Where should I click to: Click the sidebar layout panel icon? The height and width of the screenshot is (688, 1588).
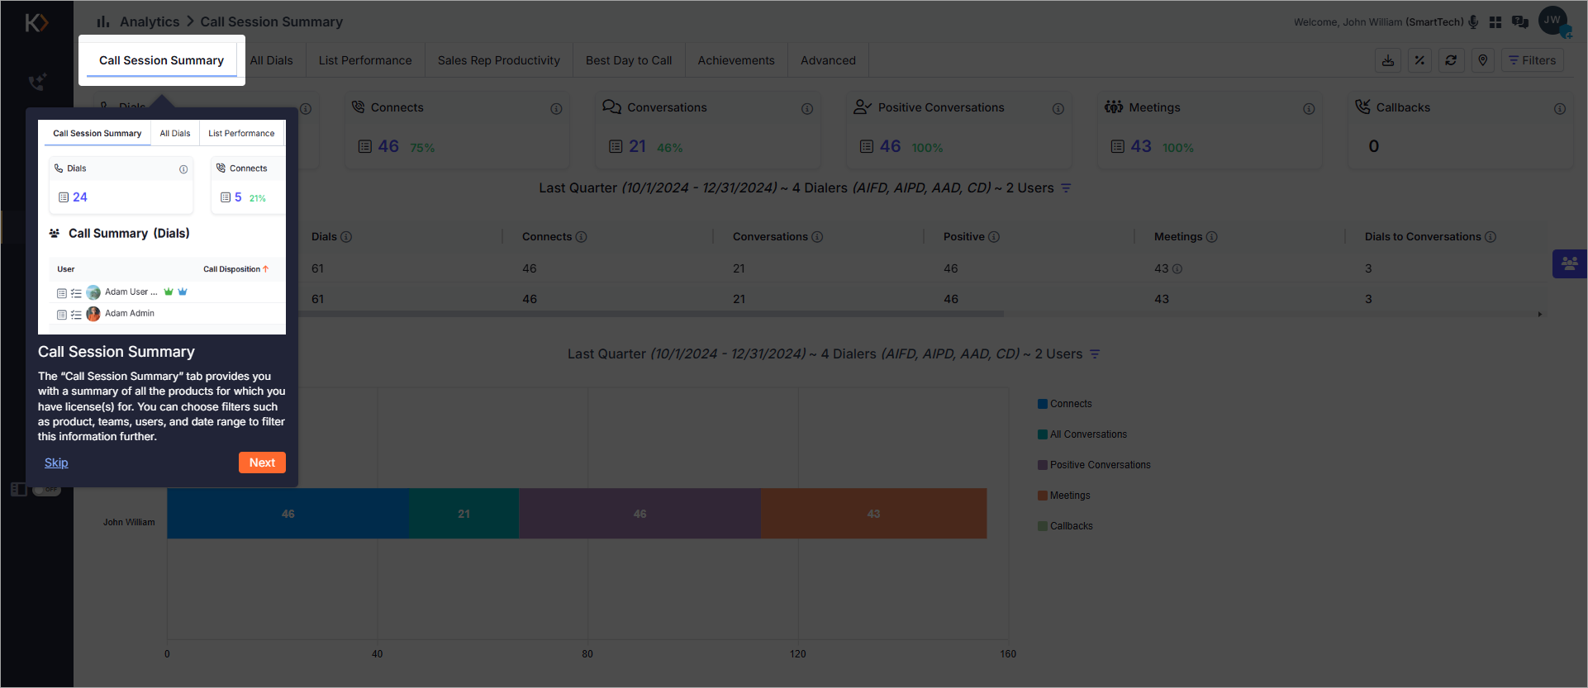pos(18,489)
